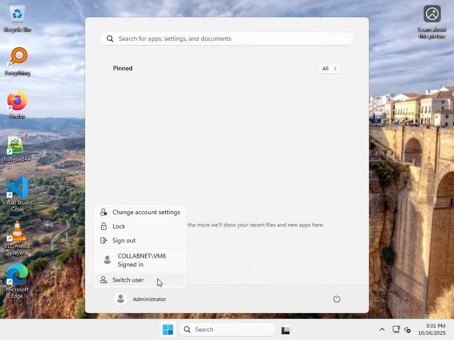The width and height of the screenshot is (454, 340).
Task: Open VLC media player desktop shortcut
Action: (x=17, y=238)
